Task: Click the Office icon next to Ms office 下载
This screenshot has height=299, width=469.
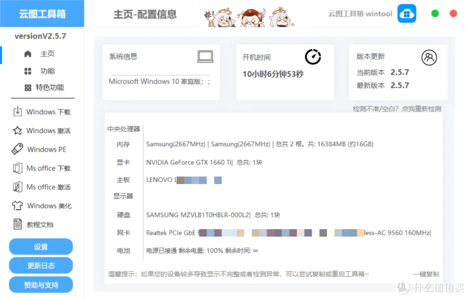Action: (x=17, y=168)
